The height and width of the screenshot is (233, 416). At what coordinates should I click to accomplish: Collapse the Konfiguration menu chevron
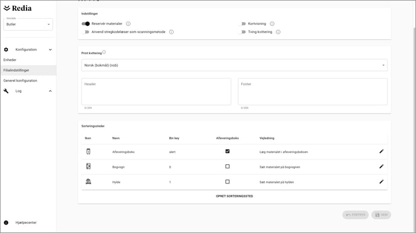point(50,49)
